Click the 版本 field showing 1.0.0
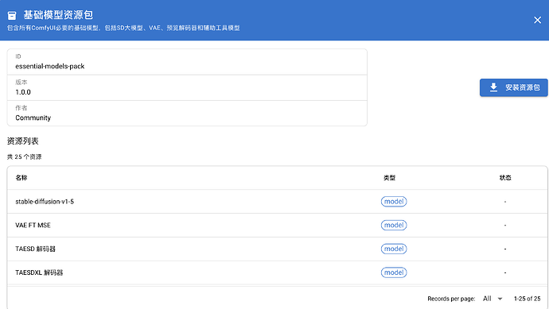This screenshot has width=549, height=309. pyautogui.click(x=187, y=87)
